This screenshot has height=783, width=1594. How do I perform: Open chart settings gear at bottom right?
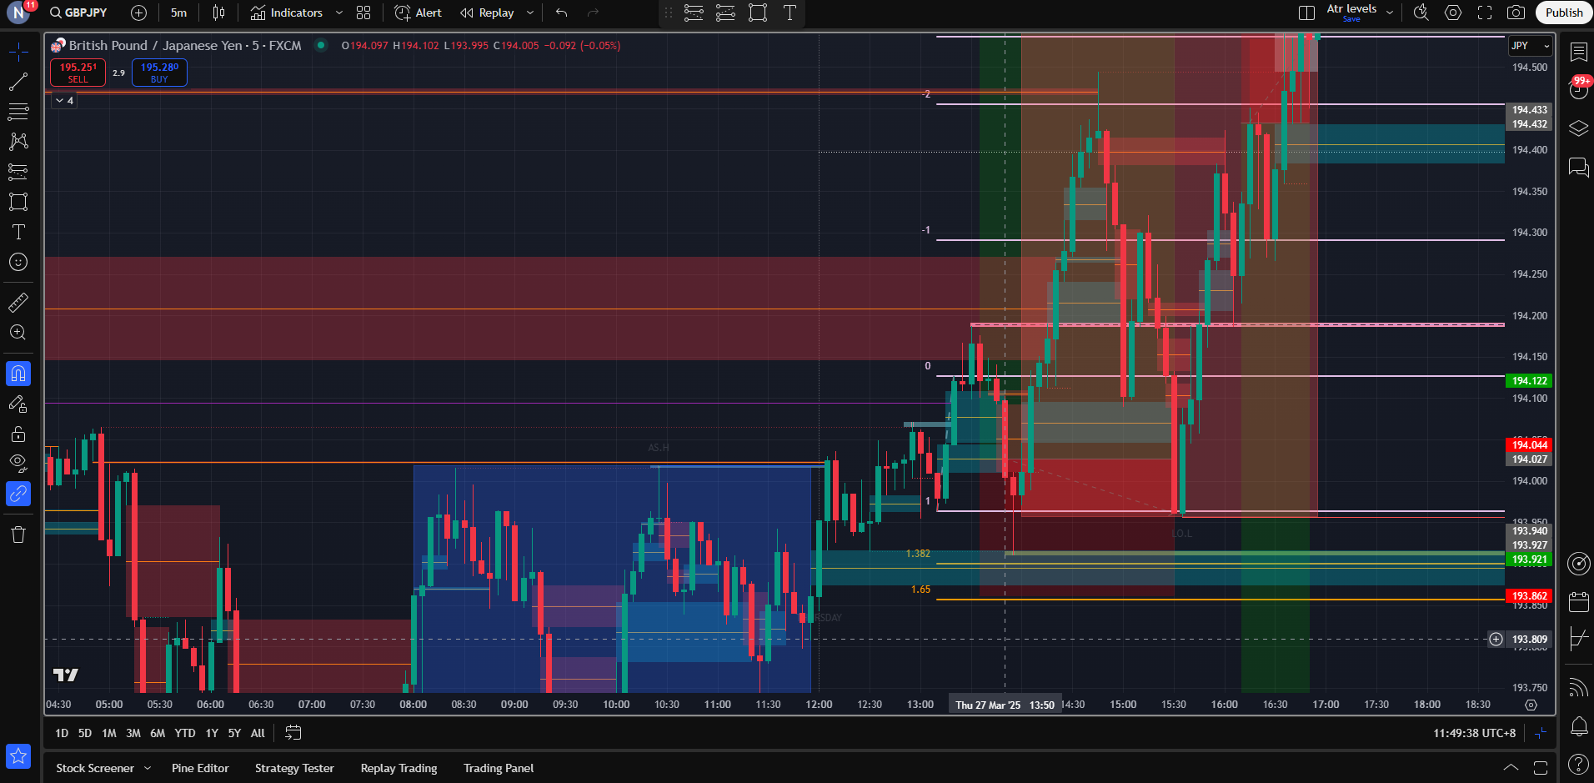pyautogui.click(x=1531, y=705)
